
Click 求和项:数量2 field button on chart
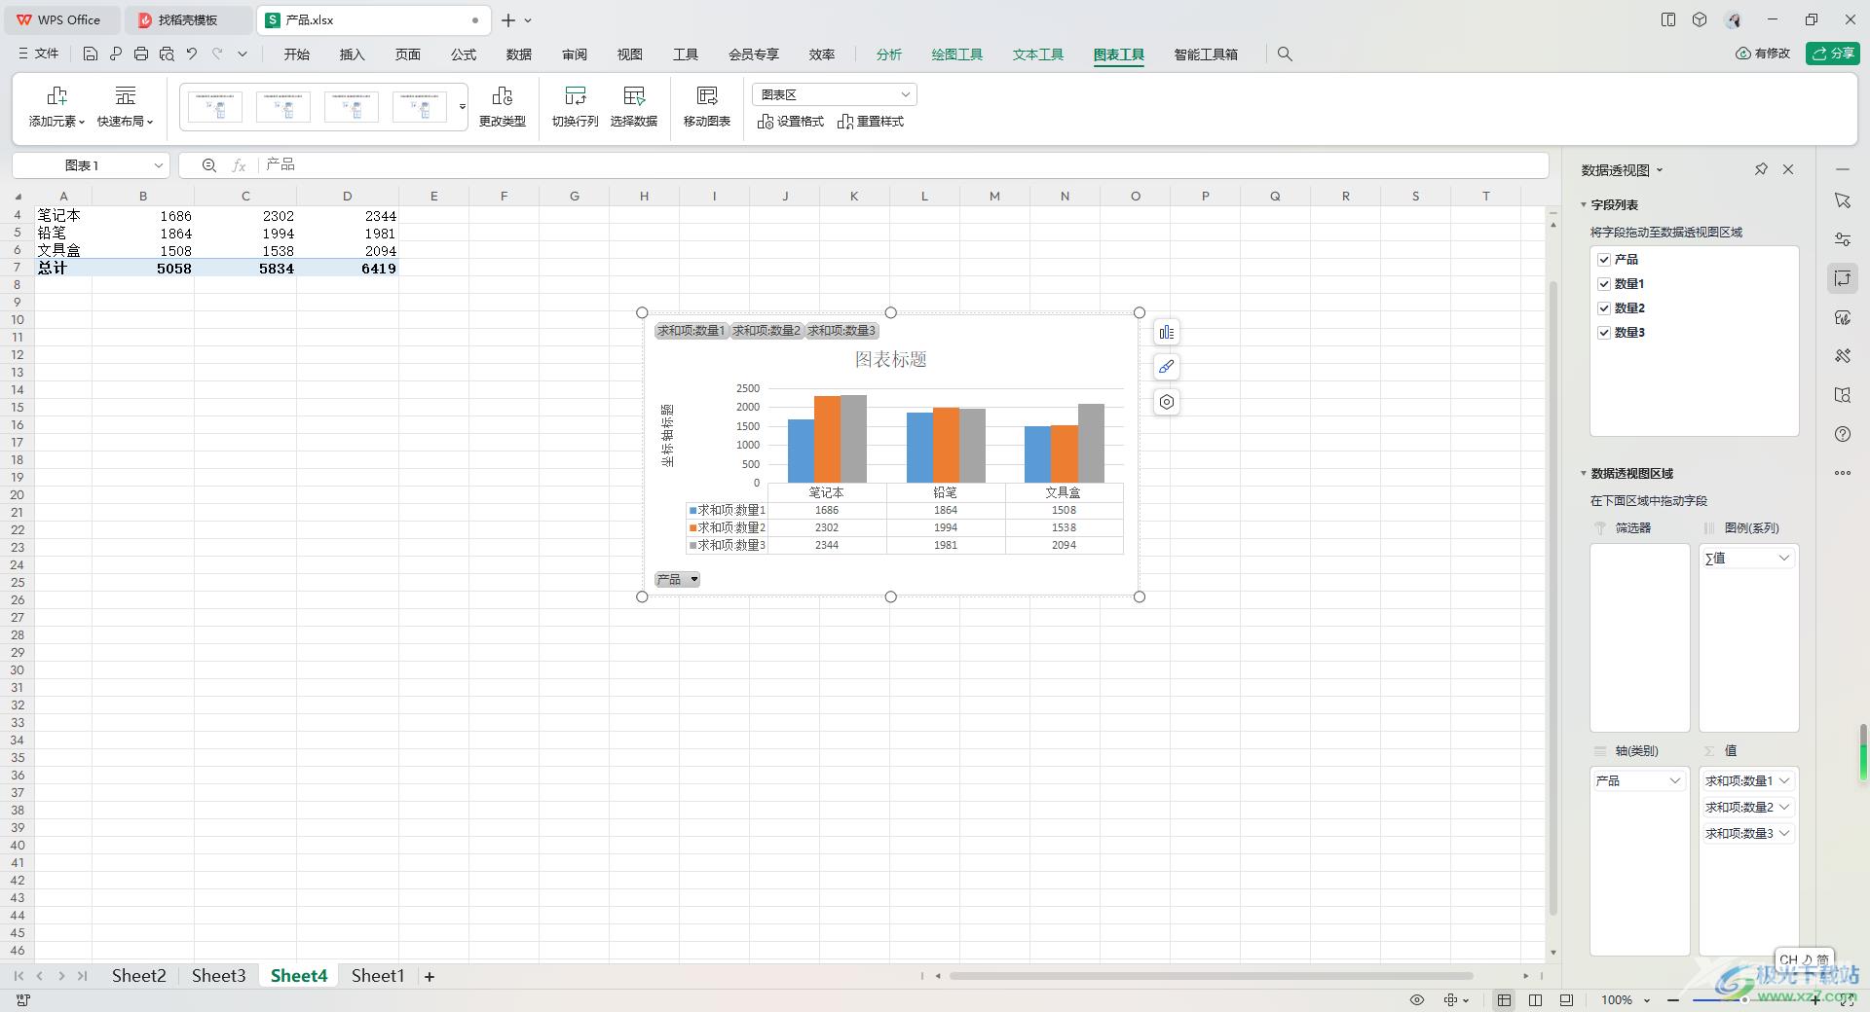click(767, 331)
